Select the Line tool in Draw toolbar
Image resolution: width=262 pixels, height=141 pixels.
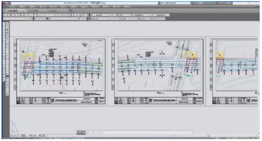point(4,24)
